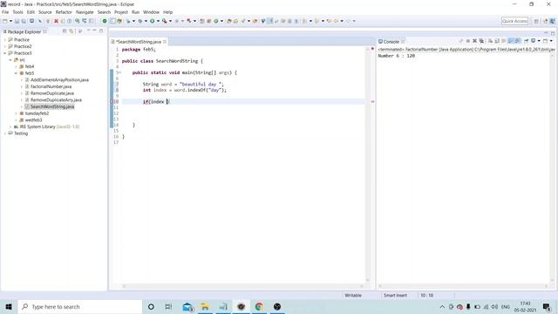
Task: Toggle Link with Editor in Package Explorer
Action: coord(71,31)
